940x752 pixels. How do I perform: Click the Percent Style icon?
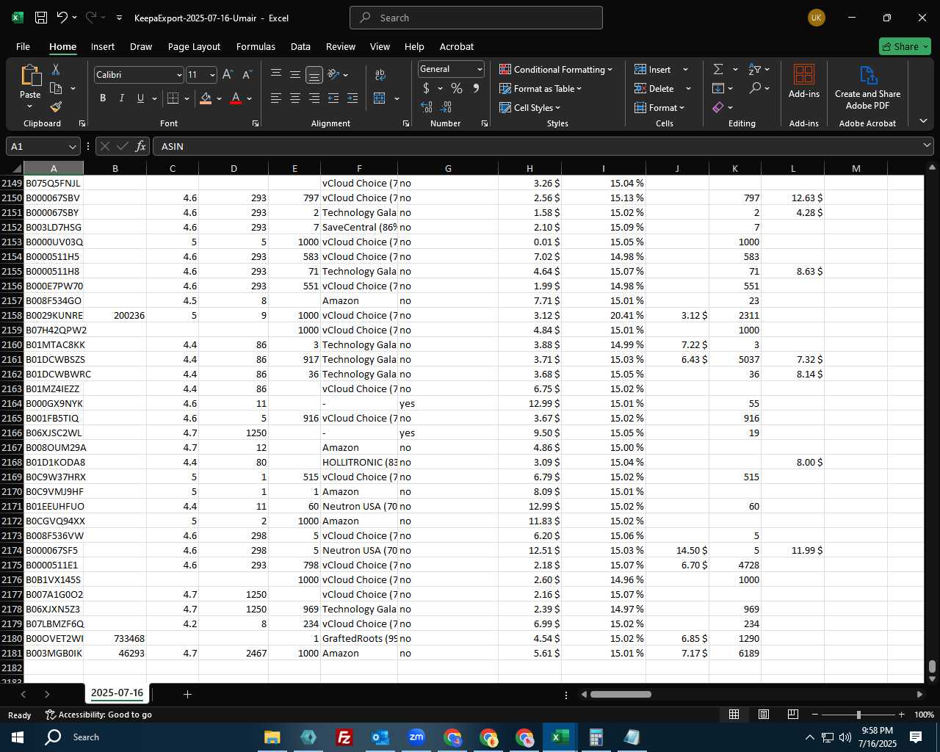pyautogui.click(x=457, y=88)
